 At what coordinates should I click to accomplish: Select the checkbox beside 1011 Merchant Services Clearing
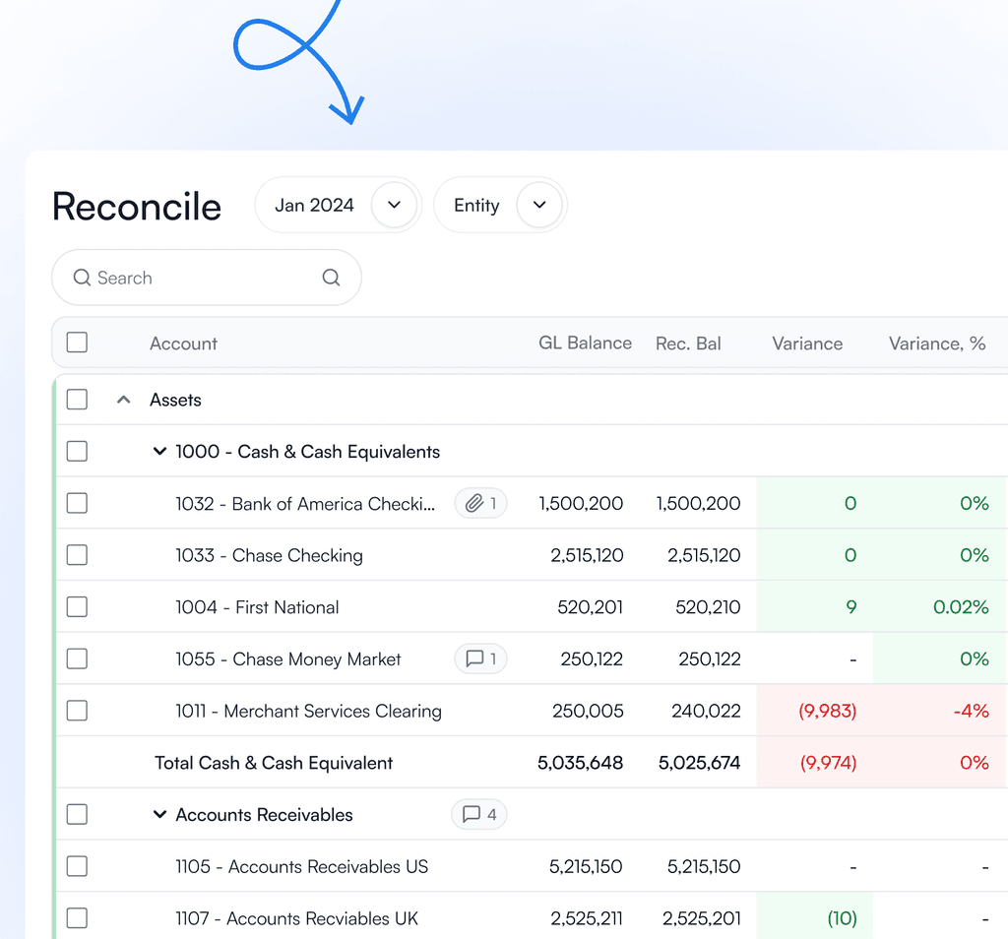click(76, 711)
